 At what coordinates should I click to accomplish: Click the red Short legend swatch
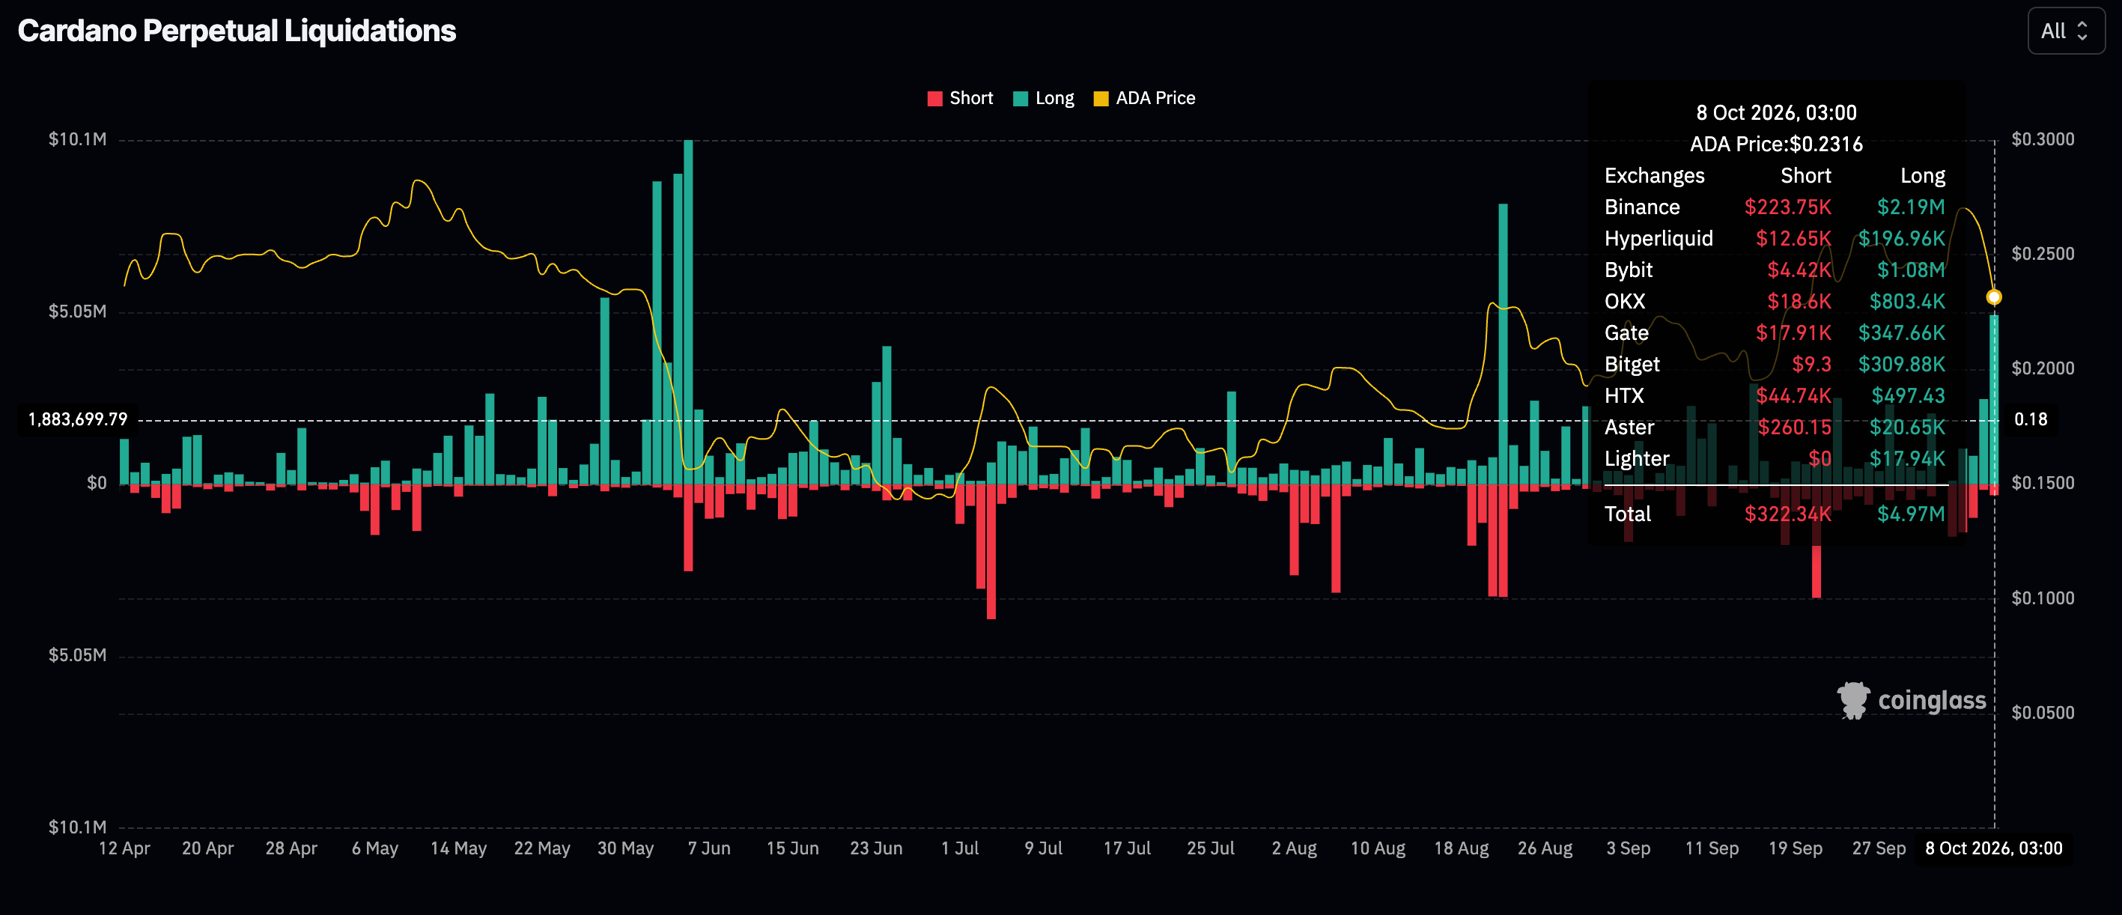click(935, 99)
